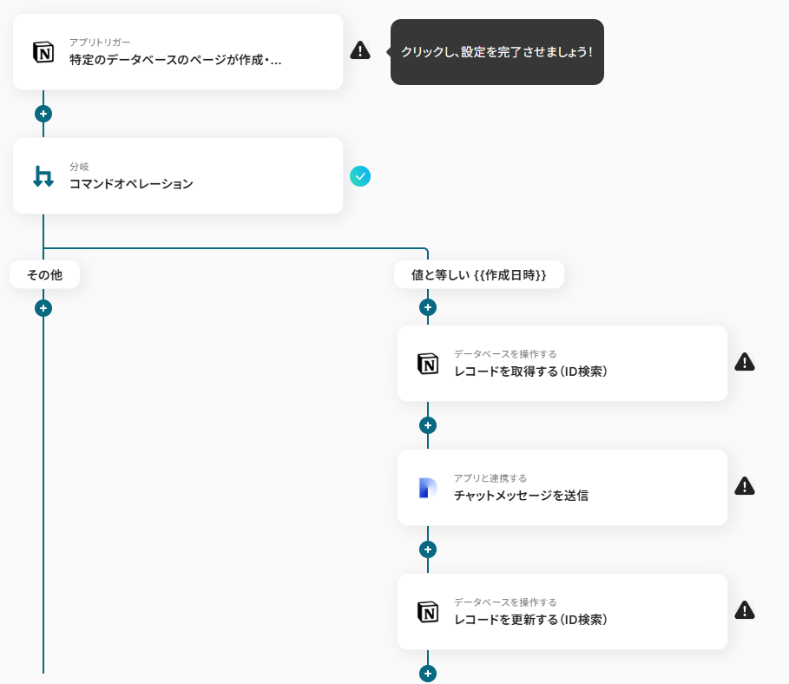
Task: Click the warning icon beside レコードを更新する
Action: 745,610
